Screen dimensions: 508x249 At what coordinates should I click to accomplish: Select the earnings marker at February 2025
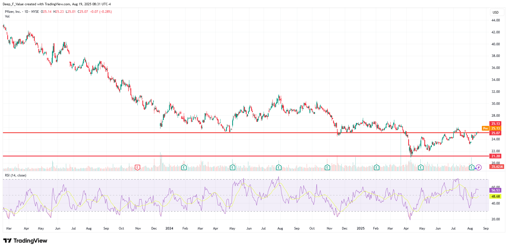click(376, 167)
